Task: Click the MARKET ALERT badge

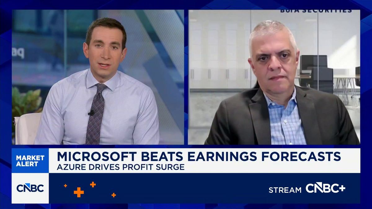Action: tap(30, 161)
